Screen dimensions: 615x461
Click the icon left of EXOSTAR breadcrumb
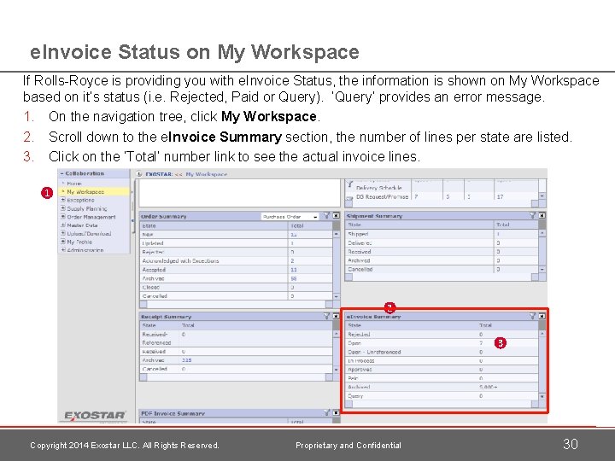pos(139,174)
